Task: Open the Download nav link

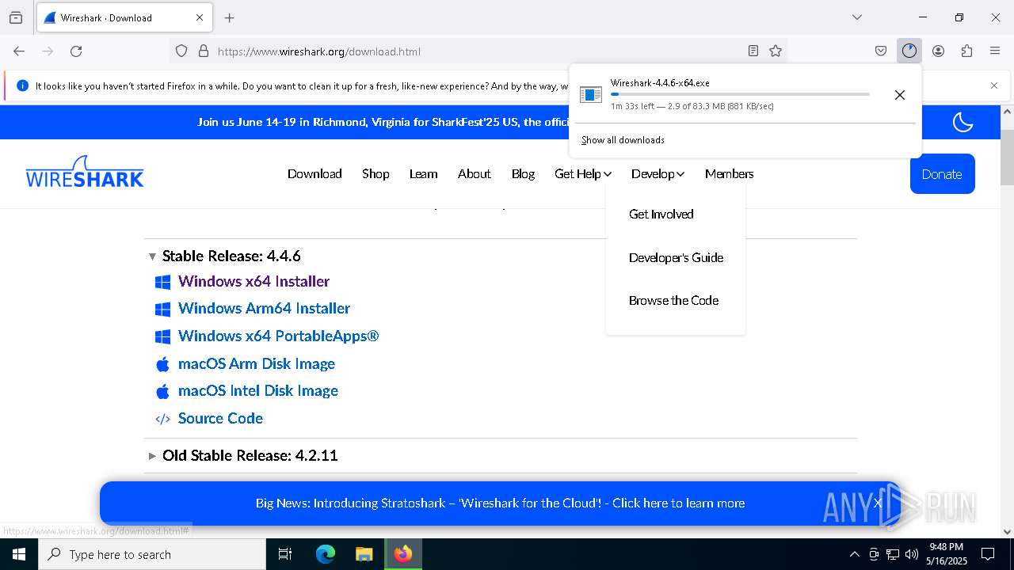Action: click(314, 173)
